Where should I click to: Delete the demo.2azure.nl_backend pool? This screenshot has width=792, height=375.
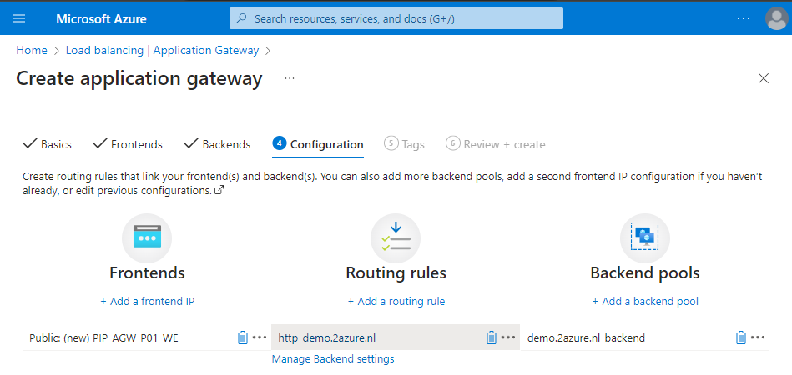tap(741, 337)
